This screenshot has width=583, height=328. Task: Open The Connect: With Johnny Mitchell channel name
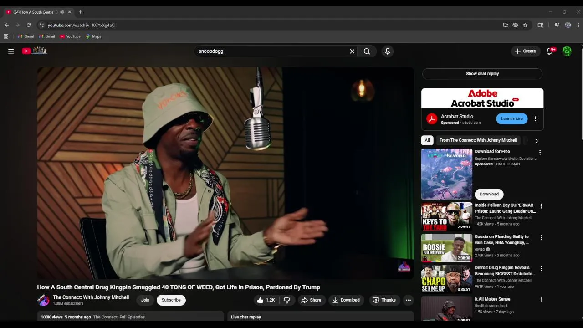point(91,297)
